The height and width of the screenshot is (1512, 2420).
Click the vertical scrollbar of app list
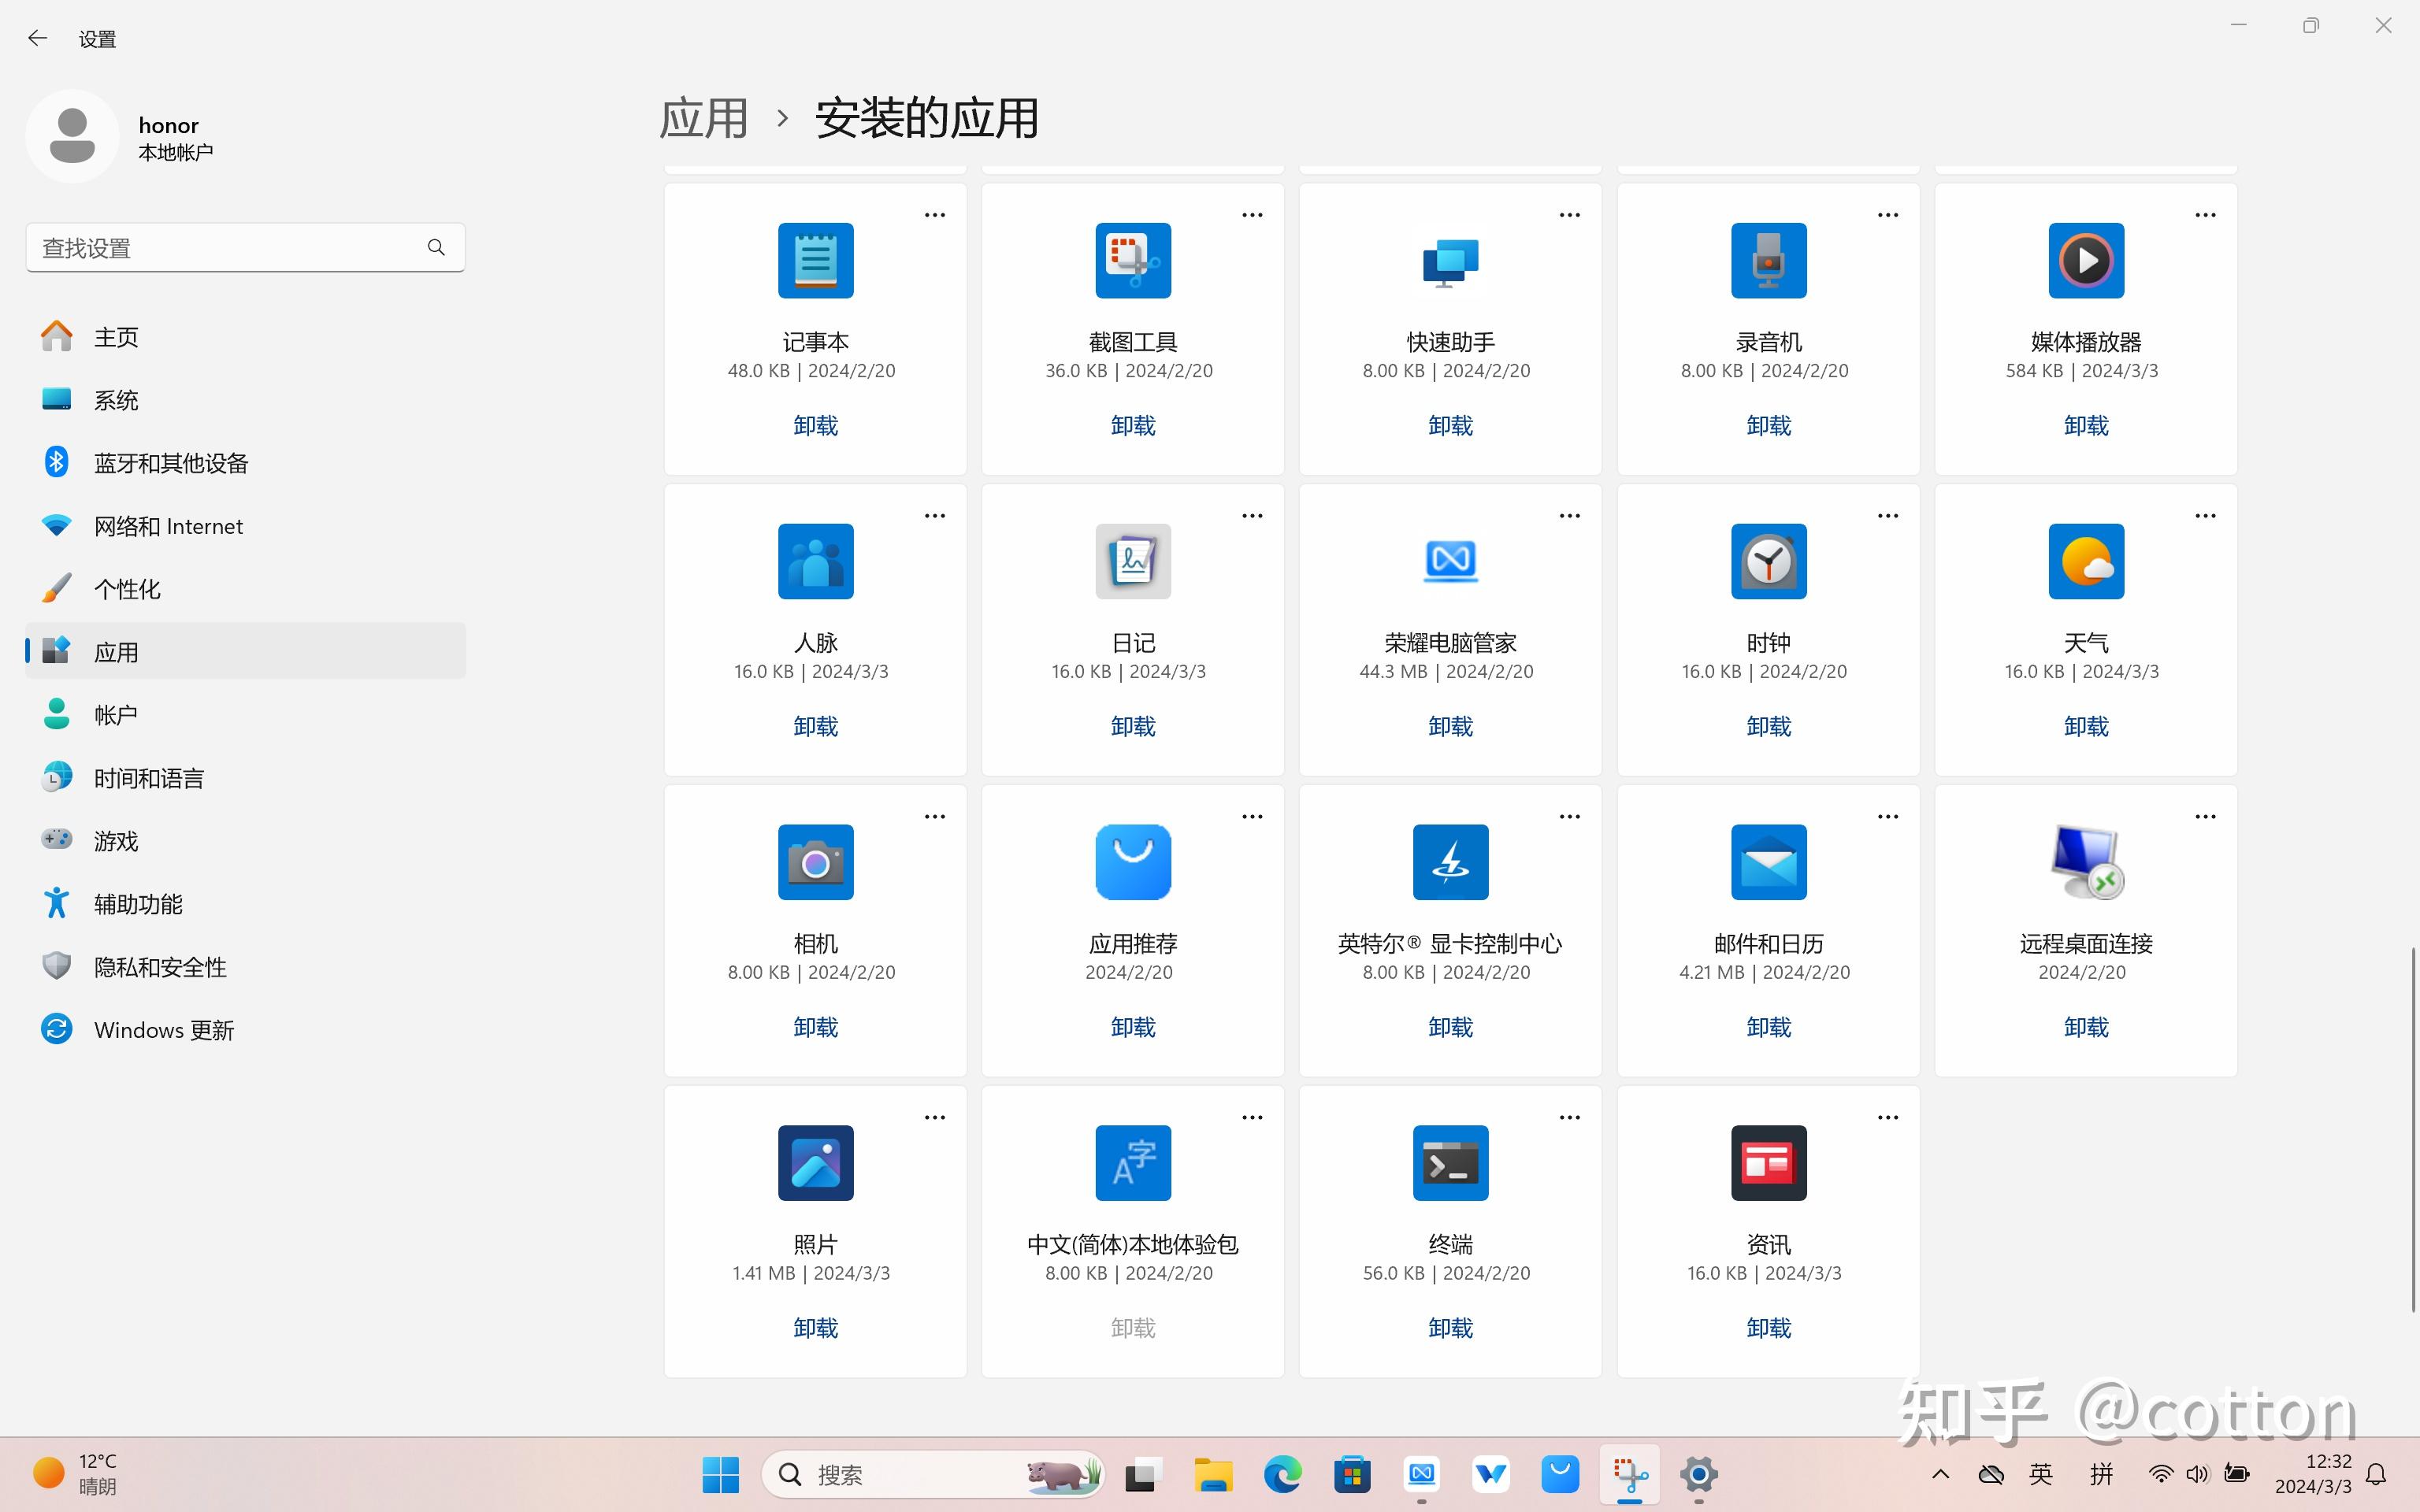pyautogui.click(x=2412, y=1130)
